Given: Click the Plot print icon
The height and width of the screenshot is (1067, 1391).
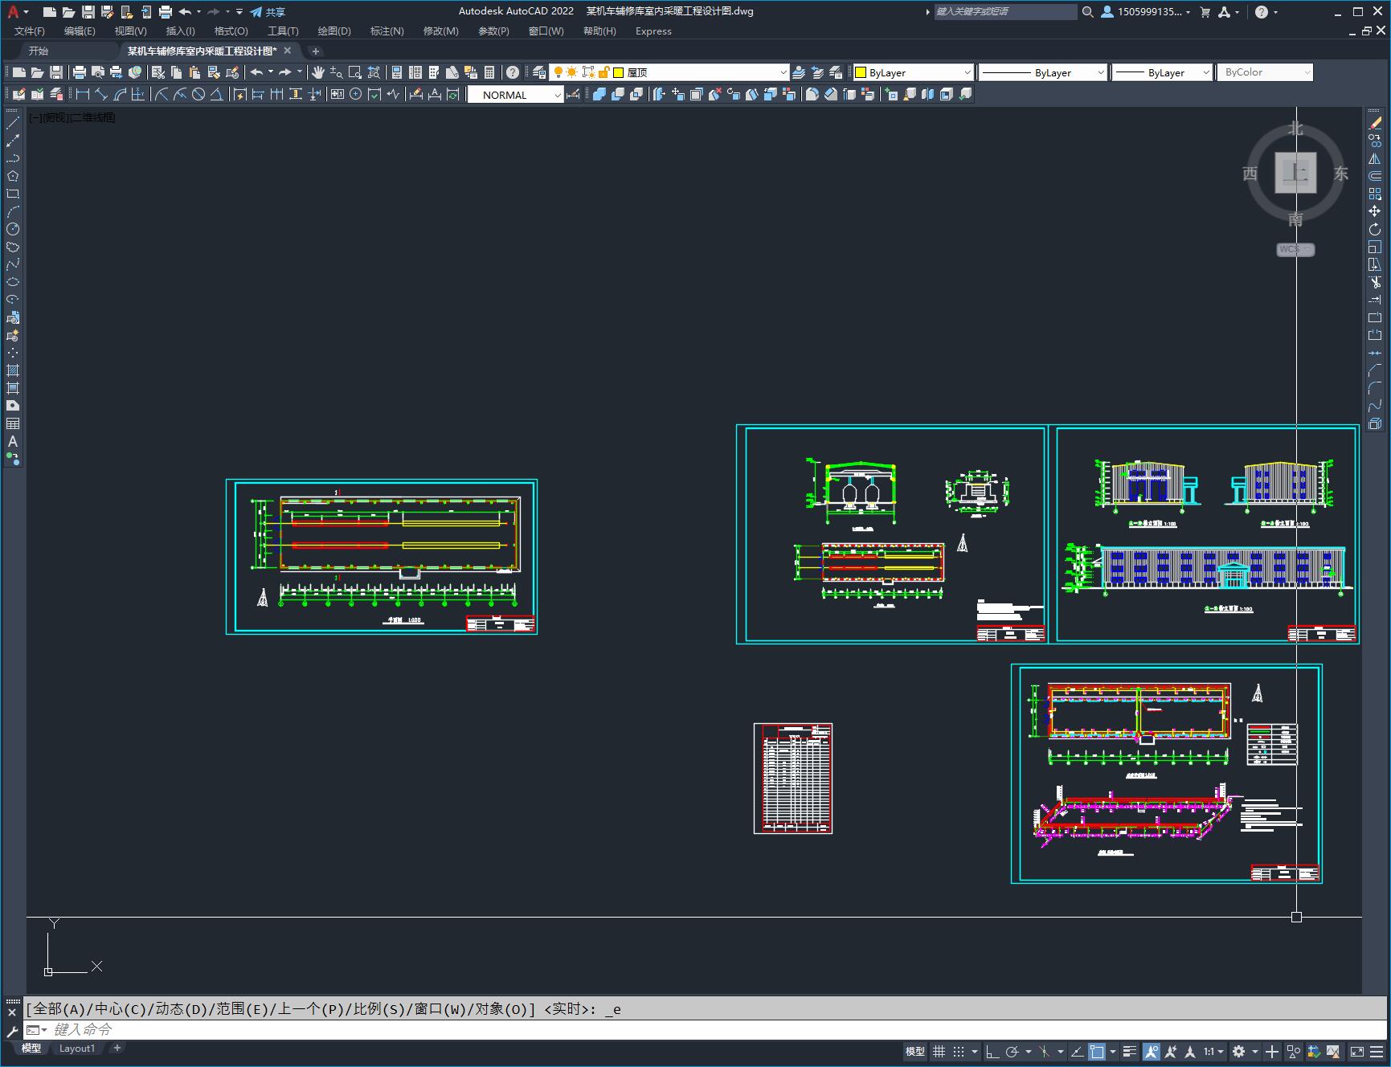Looking at the screenshot, I should 80,72.
